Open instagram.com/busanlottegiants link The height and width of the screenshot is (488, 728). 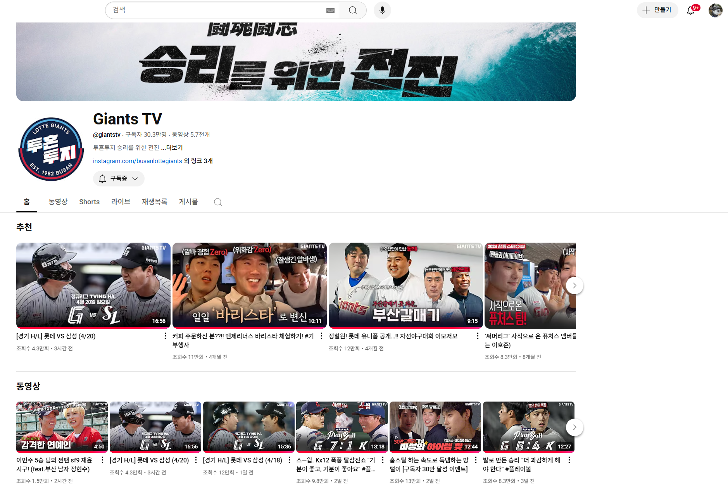(137, 161)
